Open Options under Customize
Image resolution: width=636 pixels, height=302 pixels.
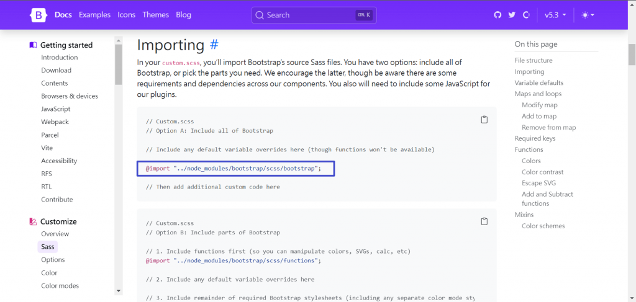[53, 260]
